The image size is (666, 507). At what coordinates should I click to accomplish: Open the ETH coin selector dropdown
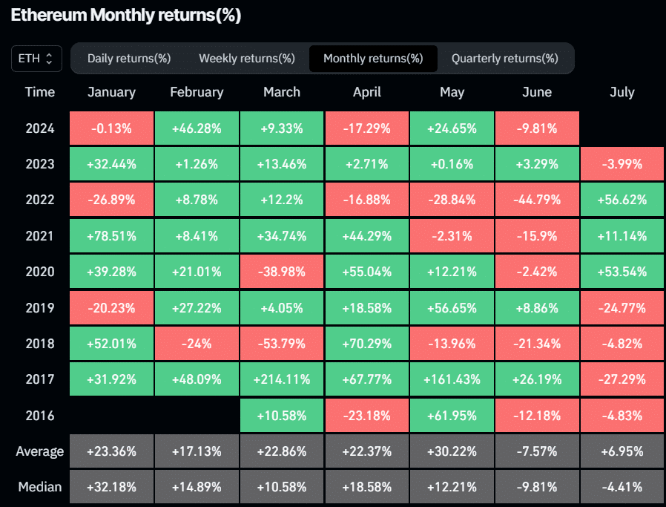click(x=36, y=59)
